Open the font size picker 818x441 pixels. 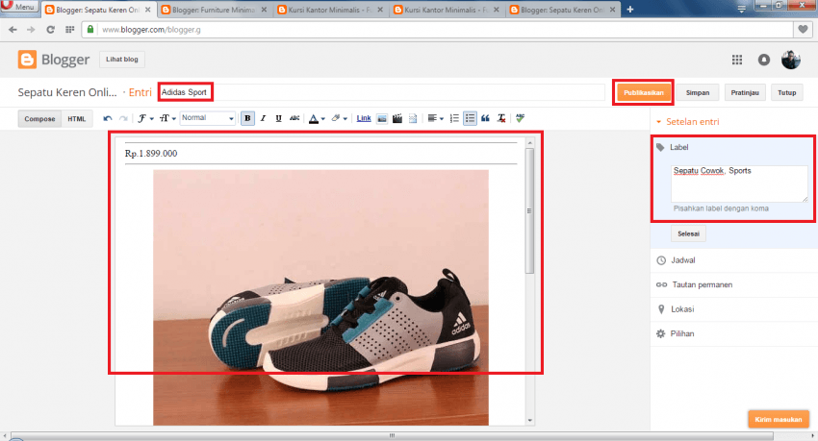point(167,118)
